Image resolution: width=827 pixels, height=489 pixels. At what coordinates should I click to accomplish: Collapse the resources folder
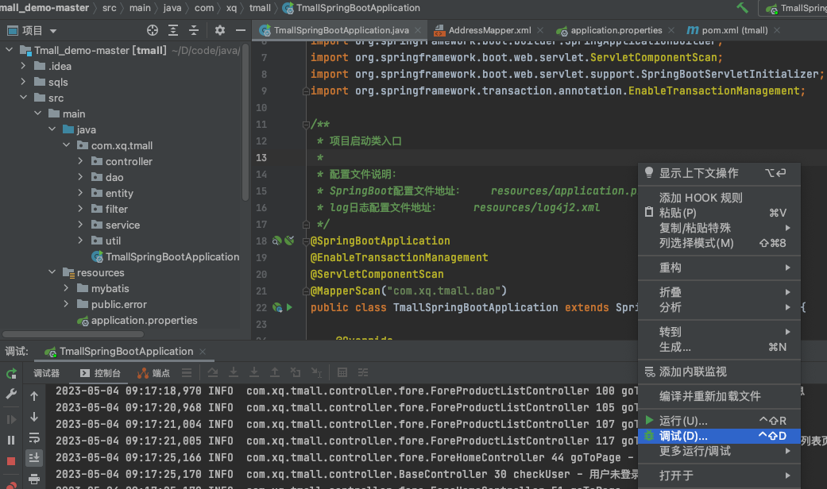[52, 272]
